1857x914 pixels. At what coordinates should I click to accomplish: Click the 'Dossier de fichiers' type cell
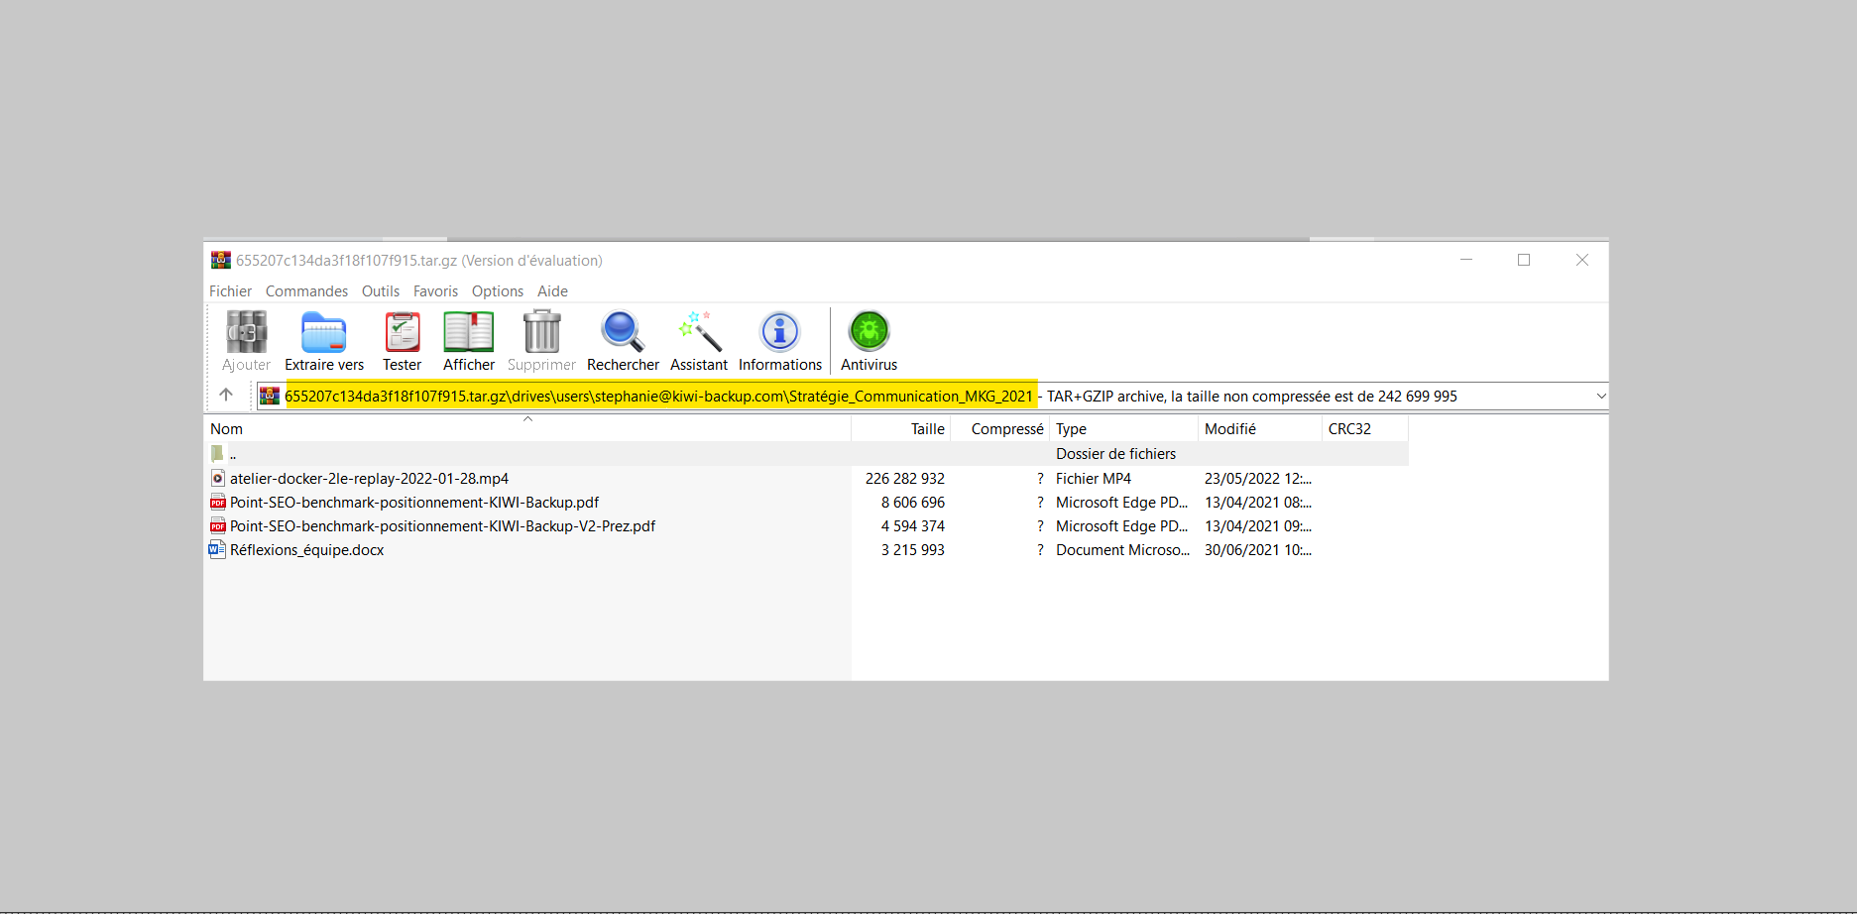1115,454
